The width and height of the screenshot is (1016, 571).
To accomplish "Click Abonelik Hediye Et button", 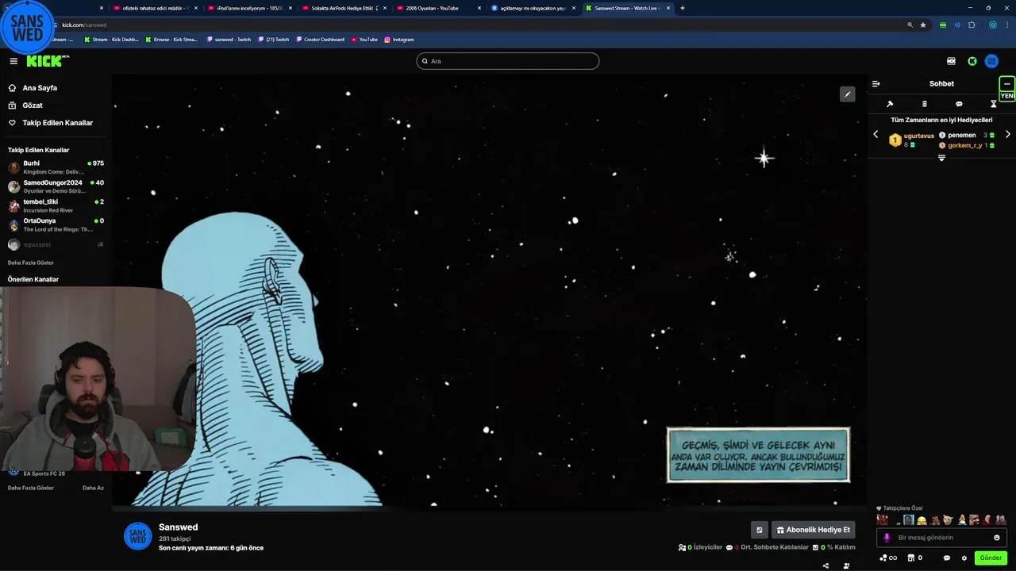I will pyautogui.click(x=814, y=530).
